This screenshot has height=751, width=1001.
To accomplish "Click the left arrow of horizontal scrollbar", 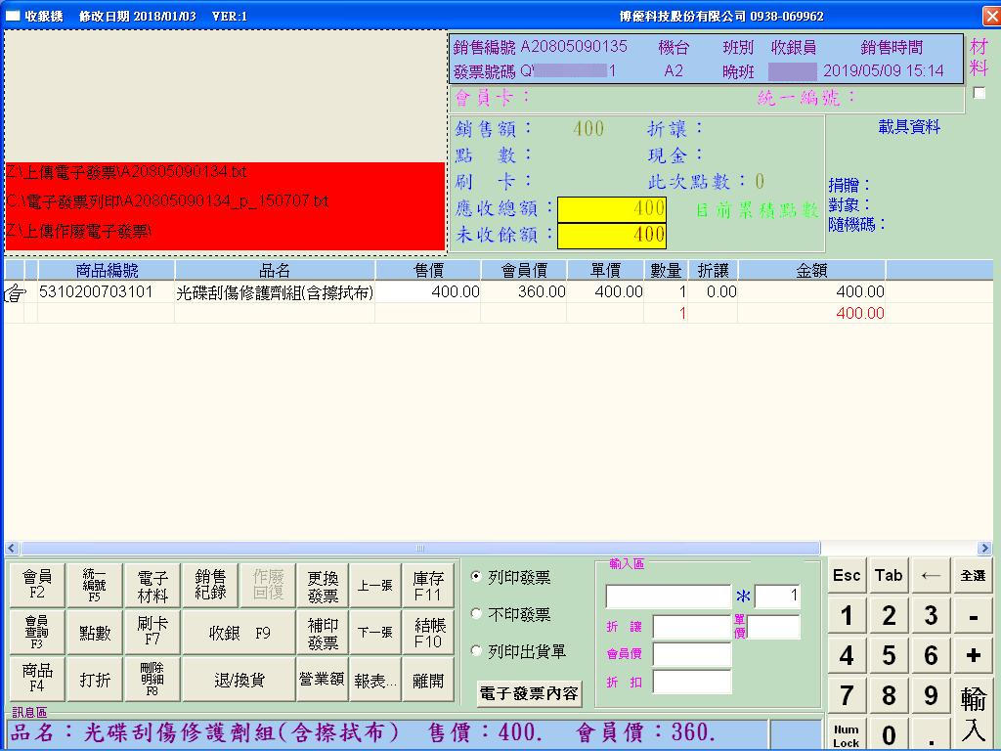I will [x=12, y=549].
